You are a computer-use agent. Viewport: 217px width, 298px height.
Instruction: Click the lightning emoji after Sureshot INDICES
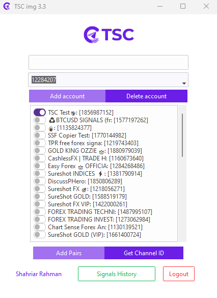point(100,174)
